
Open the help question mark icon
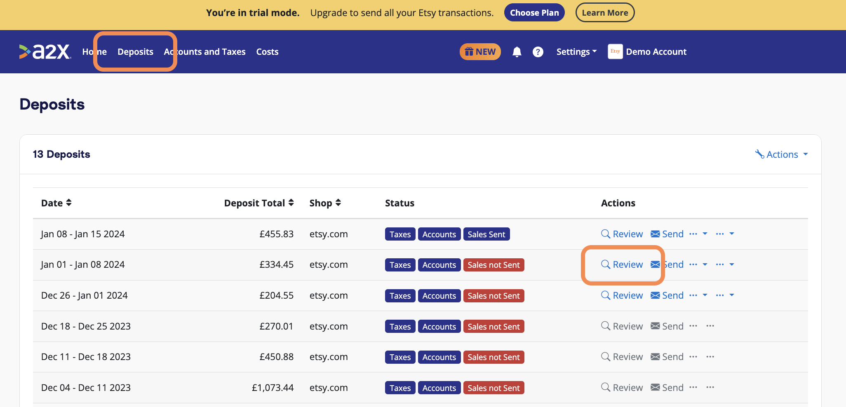tap(538, 52)
